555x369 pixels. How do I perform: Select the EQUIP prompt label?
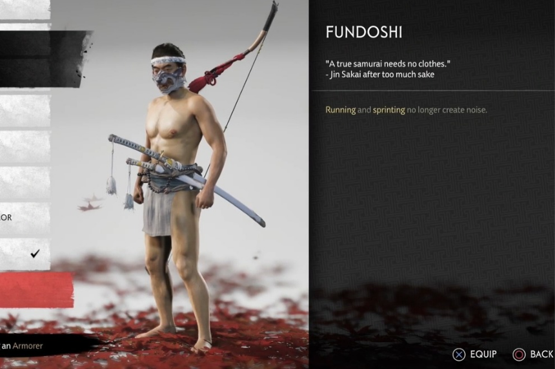[483, 354]
